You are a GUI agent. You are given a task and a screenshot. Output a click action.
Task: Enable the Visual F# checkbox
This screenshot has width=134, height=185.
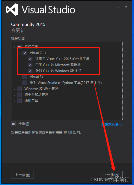[x=25, y=77]
